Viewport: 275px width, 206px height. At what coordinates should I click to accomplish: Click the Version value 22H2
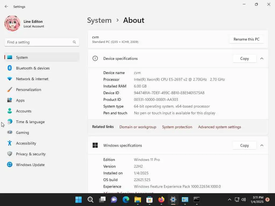point(138,166)
